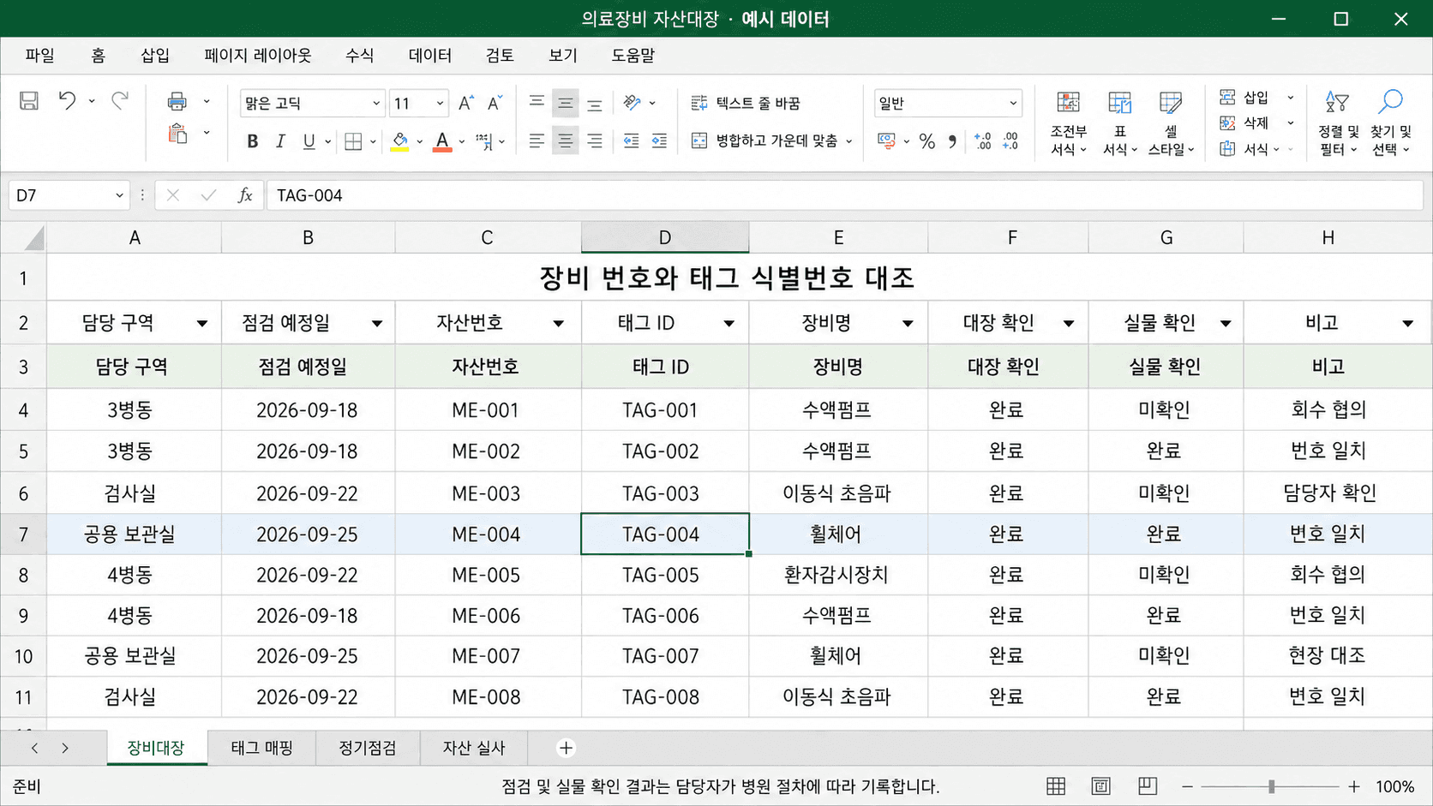Image resolution: width=1433 pixels, height=806 pixels.
Task: Open 정렬 및 필터 menu
Action: (1338, 124)
